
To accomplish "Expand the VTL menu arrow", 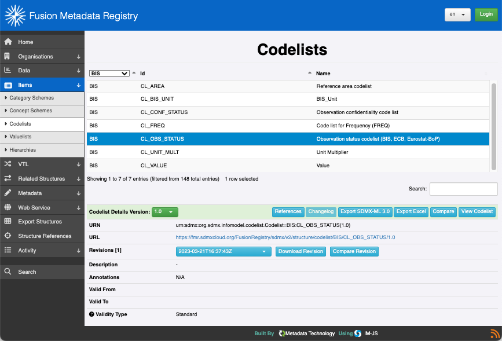I will pyautogui.click(x=78, y=164).
